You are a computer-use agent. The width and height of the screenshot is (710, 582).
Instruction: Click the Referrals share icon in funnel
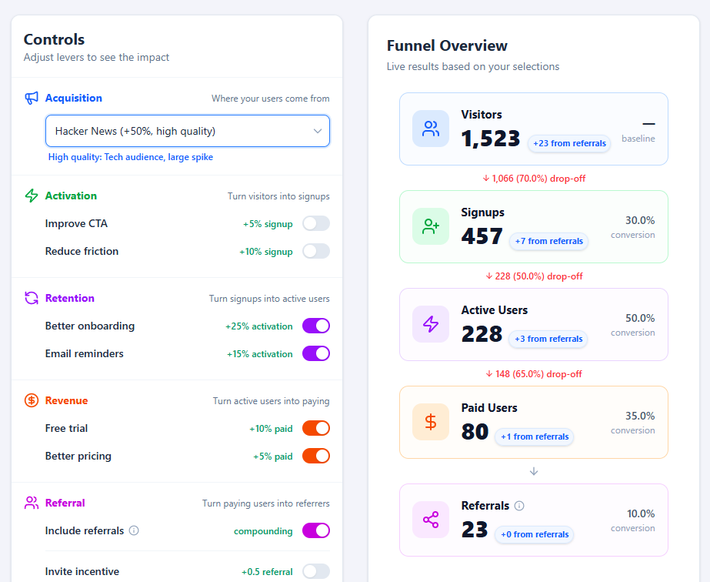tap(431, 520)
